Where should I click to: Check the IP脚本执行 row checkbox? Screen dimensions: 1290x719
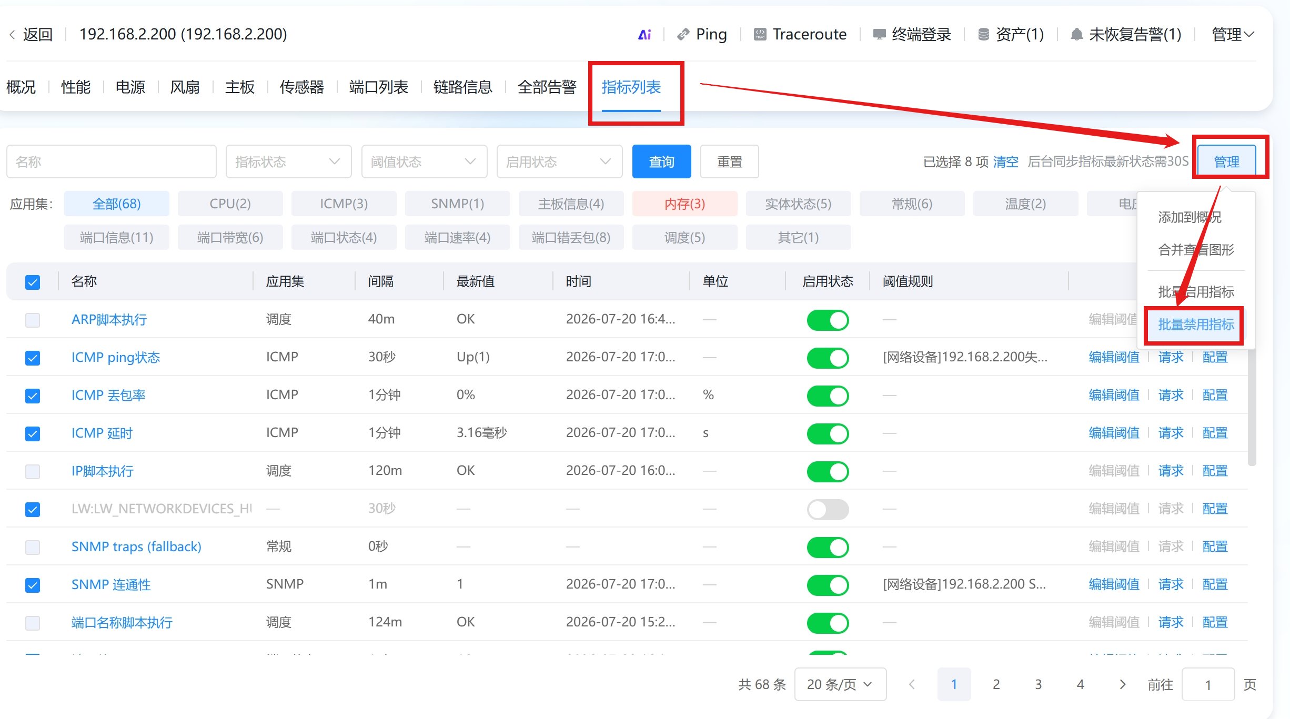[33, 471]
